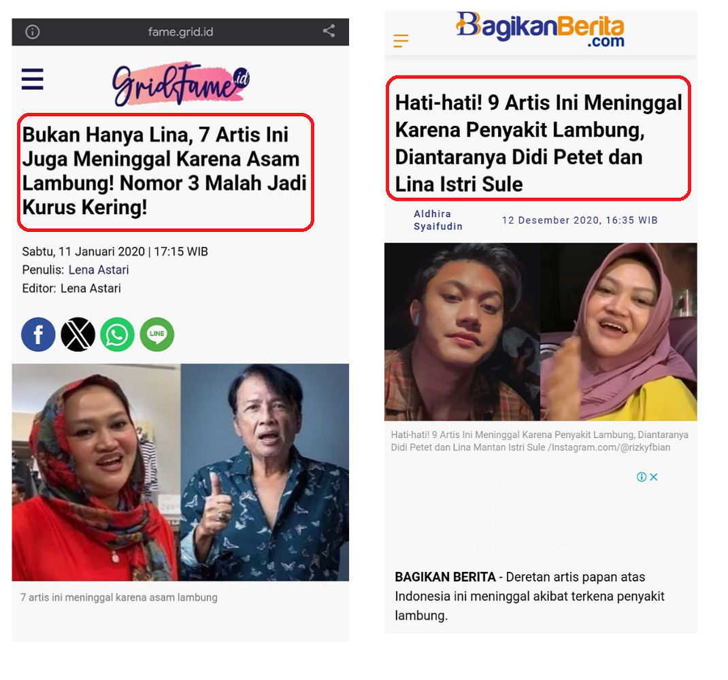This screenshot has width=728, height=680.
Task: Open the GridFame.id logo homepage
Action: click(181, 84)
